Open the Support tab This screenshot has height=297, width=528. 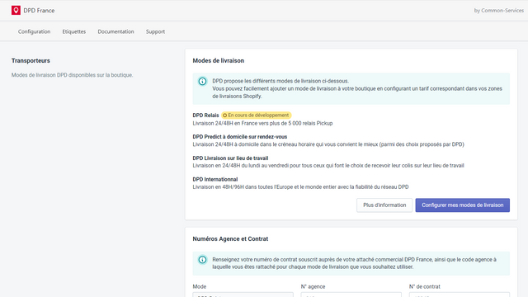point(155,31)
